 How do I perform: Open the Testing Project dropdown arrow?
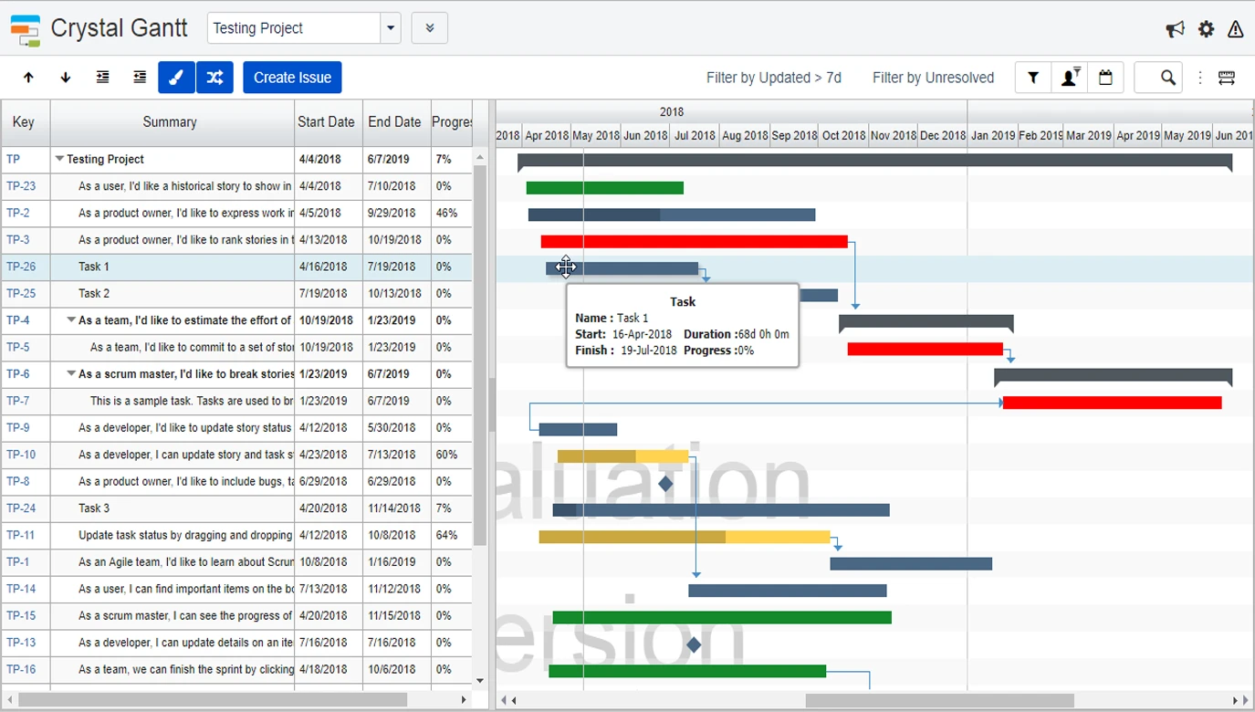391,28
